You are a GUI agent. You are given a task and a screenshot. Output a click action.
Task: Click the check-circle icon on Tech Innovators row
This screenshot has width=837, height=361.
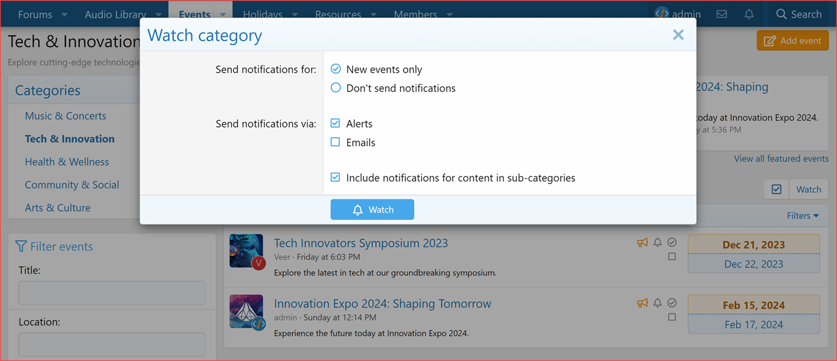tap(672, 243)
